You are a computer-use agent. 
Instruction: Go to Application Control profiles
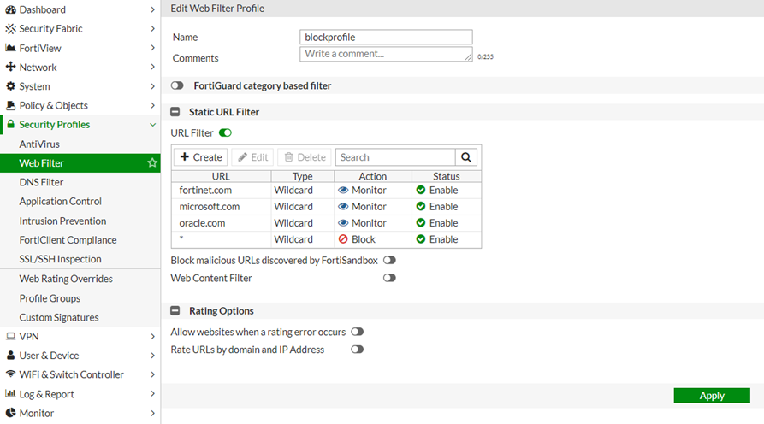60,202
